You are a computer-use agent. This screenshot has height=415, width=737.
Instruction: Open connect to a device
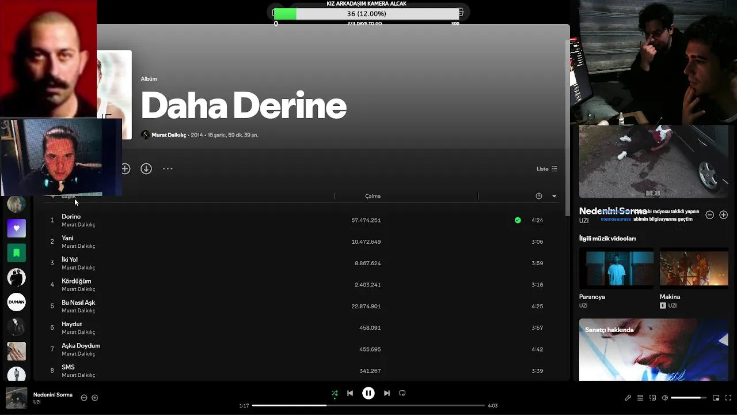653,398
